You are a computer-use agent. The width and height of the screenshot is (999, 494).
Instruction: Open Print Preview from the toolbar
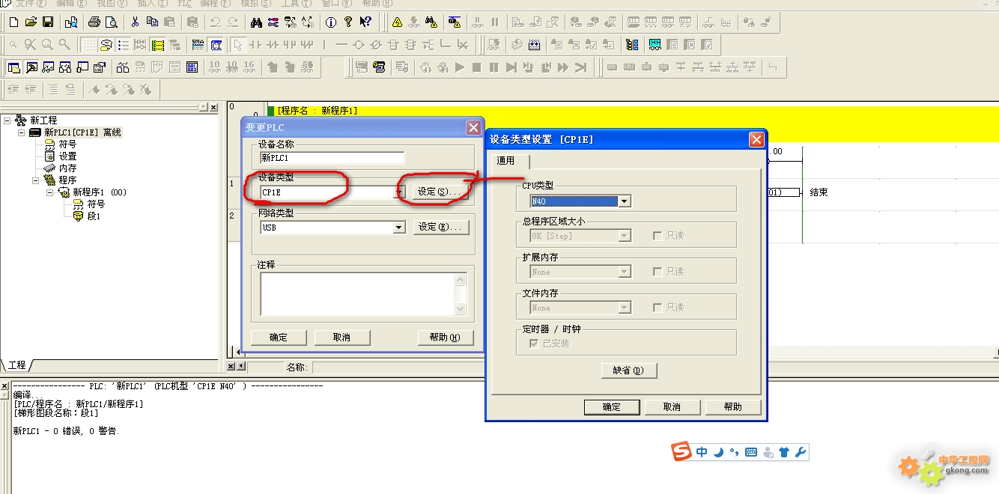pyautogui.click(x=112, y=22)
